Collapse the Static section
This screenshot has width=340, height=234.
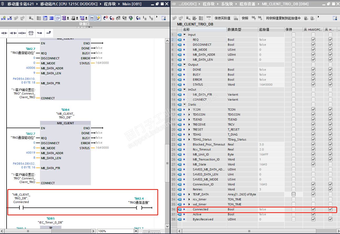click(x=184, y=105)
